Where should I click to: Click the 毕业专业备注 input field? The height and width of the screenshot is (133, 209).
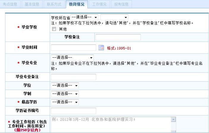(x=74, y=77)
